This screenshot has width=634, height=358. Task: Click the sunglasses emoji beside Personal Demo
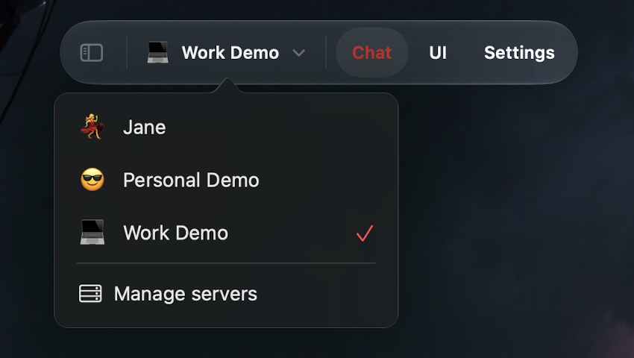coord(92,180)
